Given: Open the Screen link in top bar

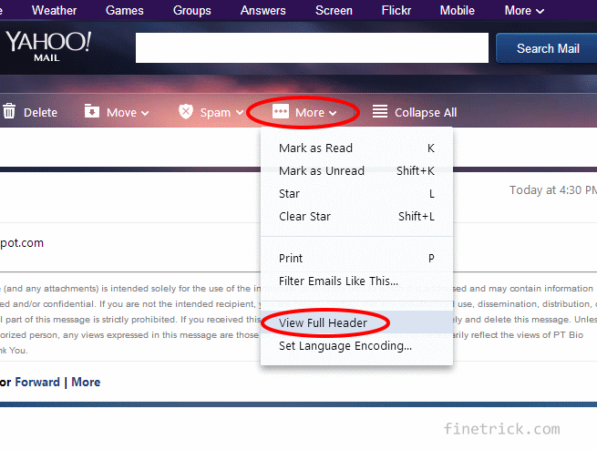Looking at the screenshot, I should 334,10.
